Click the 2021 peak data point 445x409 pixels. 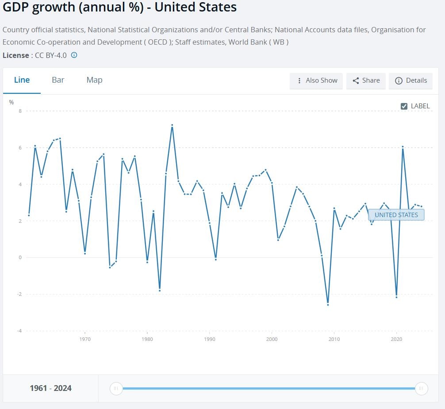[x=403, y=147]
